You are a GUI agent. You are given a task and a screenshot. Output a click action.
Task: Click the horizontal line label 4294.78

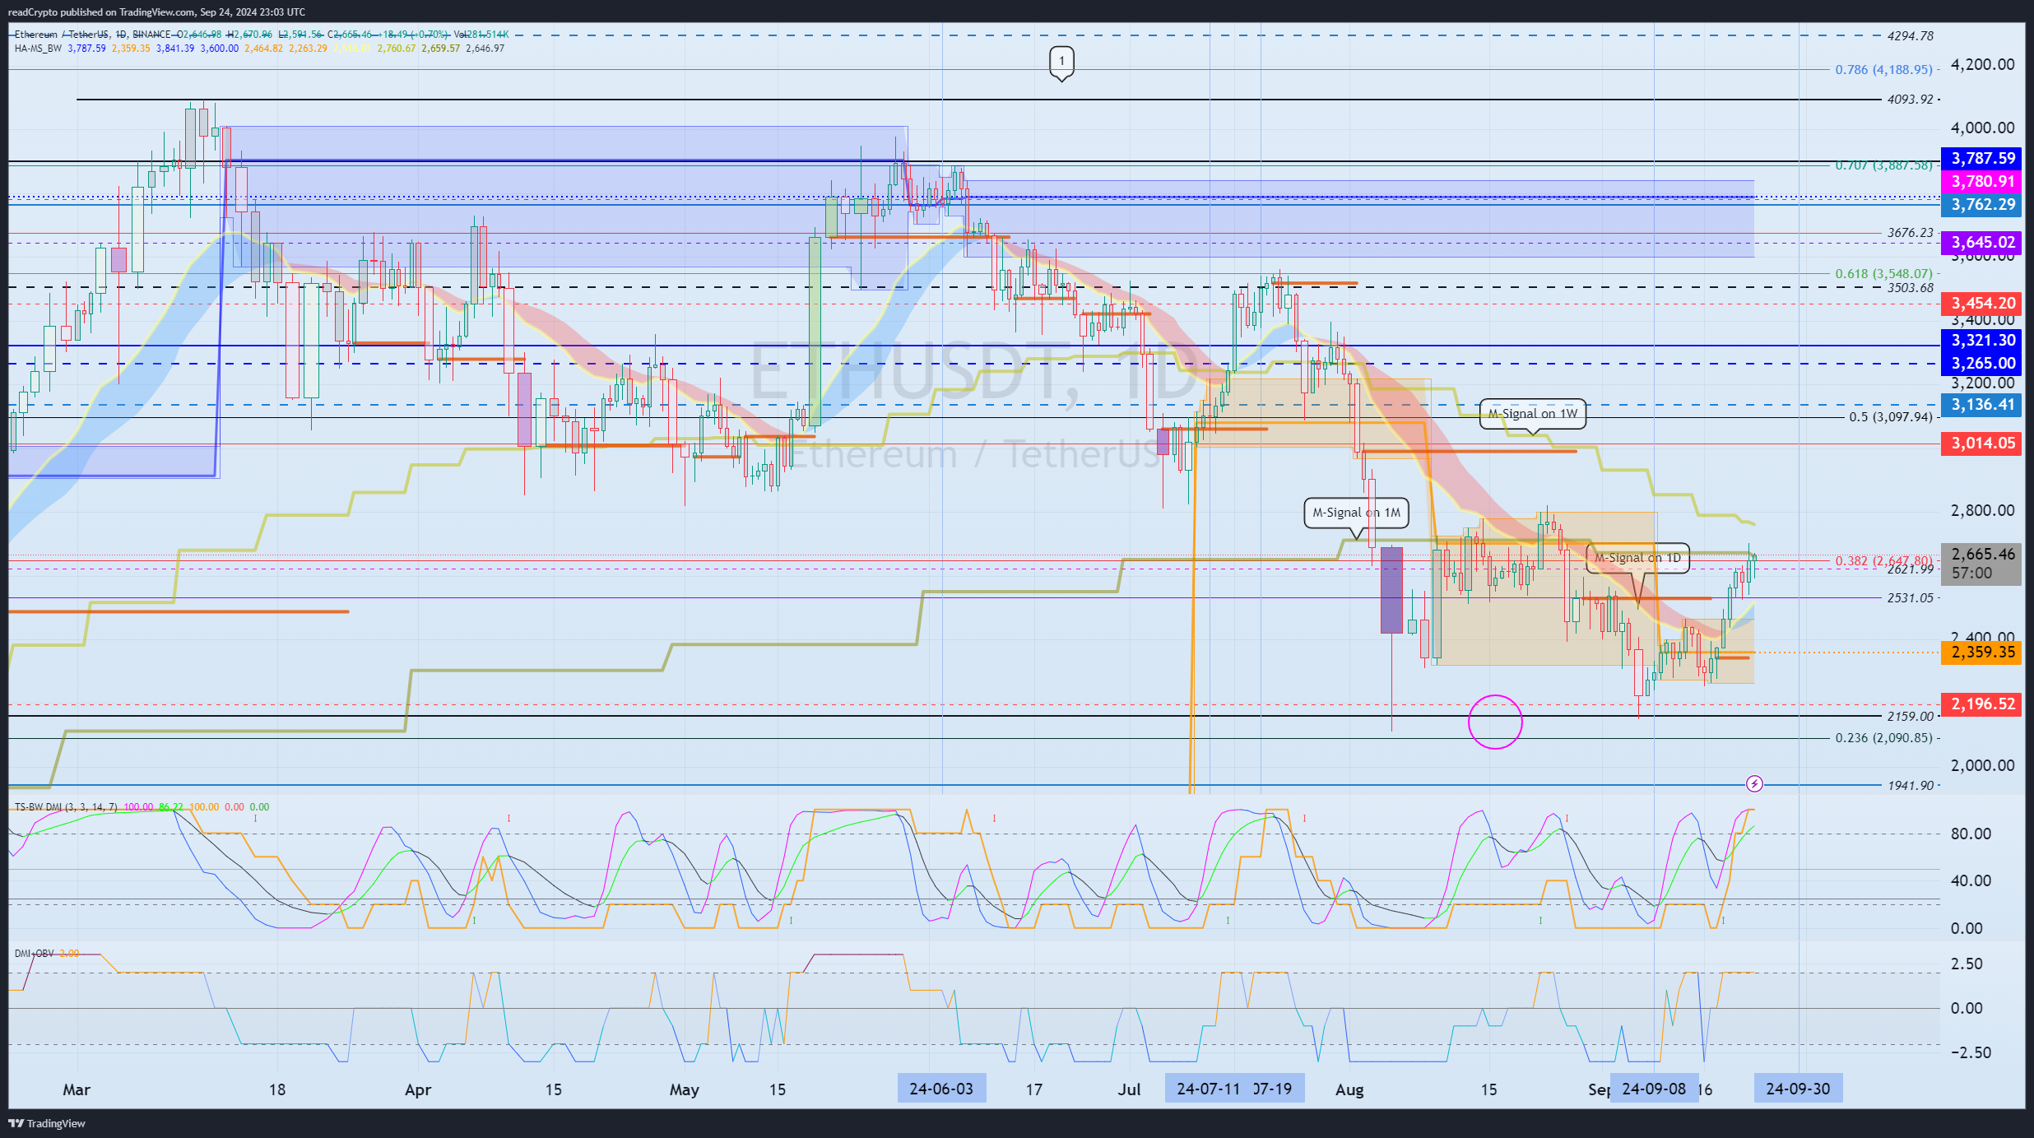[x=1911, y=36]
